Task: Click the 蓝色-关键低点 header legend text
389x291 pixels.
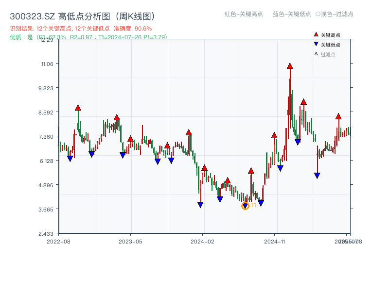Action: click(292, 14)
